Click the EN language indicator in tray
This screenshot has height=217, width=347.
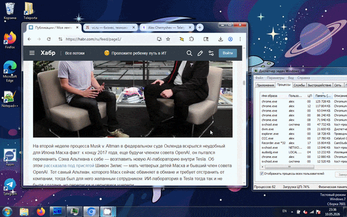click(285, 211)
